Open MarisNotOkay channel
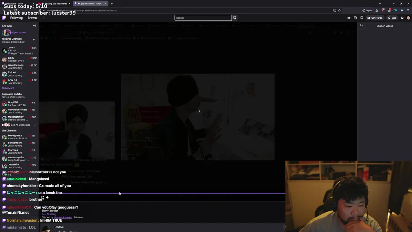The width and height of the screenshot is (412, 232). (x=19, y=118)
